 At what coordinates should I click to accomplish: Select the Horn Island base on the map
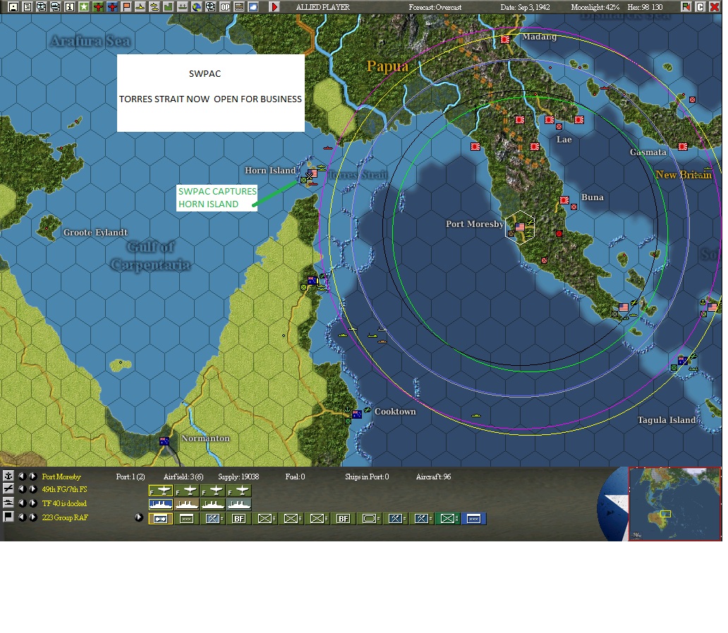(312, 174)
